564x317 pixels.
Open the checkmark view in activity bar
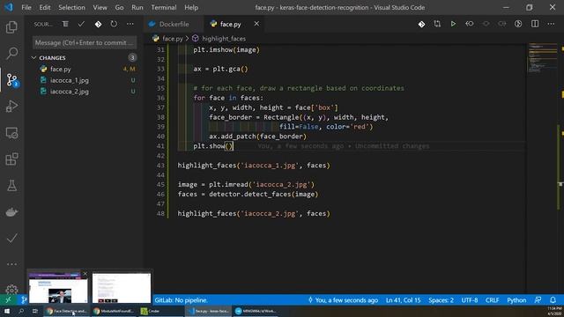11,239
